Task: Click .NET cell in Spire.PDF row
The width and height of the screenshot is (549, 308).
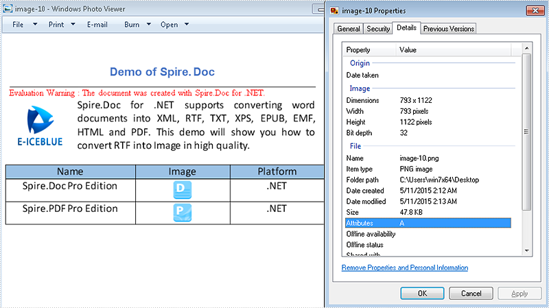Action: (x=277, y=213)
